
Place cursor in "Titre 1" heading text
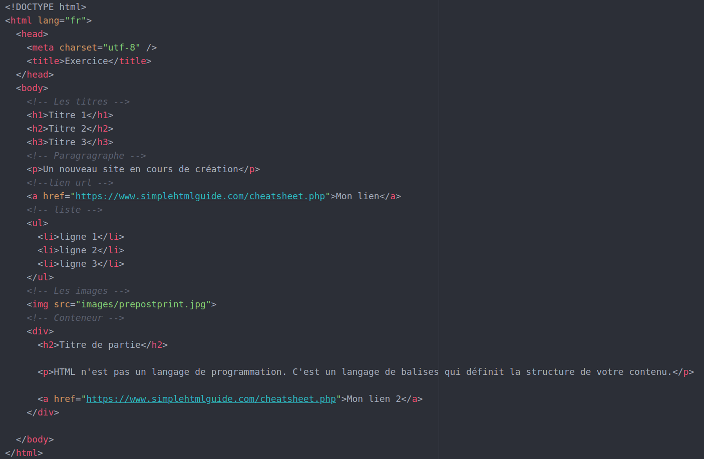(x=67, y=115)
